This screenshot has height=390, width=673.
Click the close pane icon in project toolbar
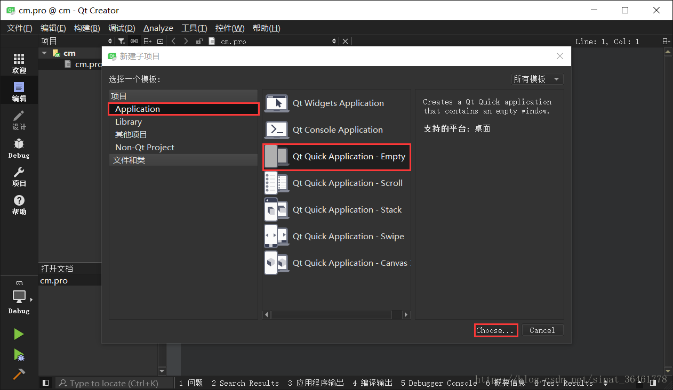pos(160,41)
